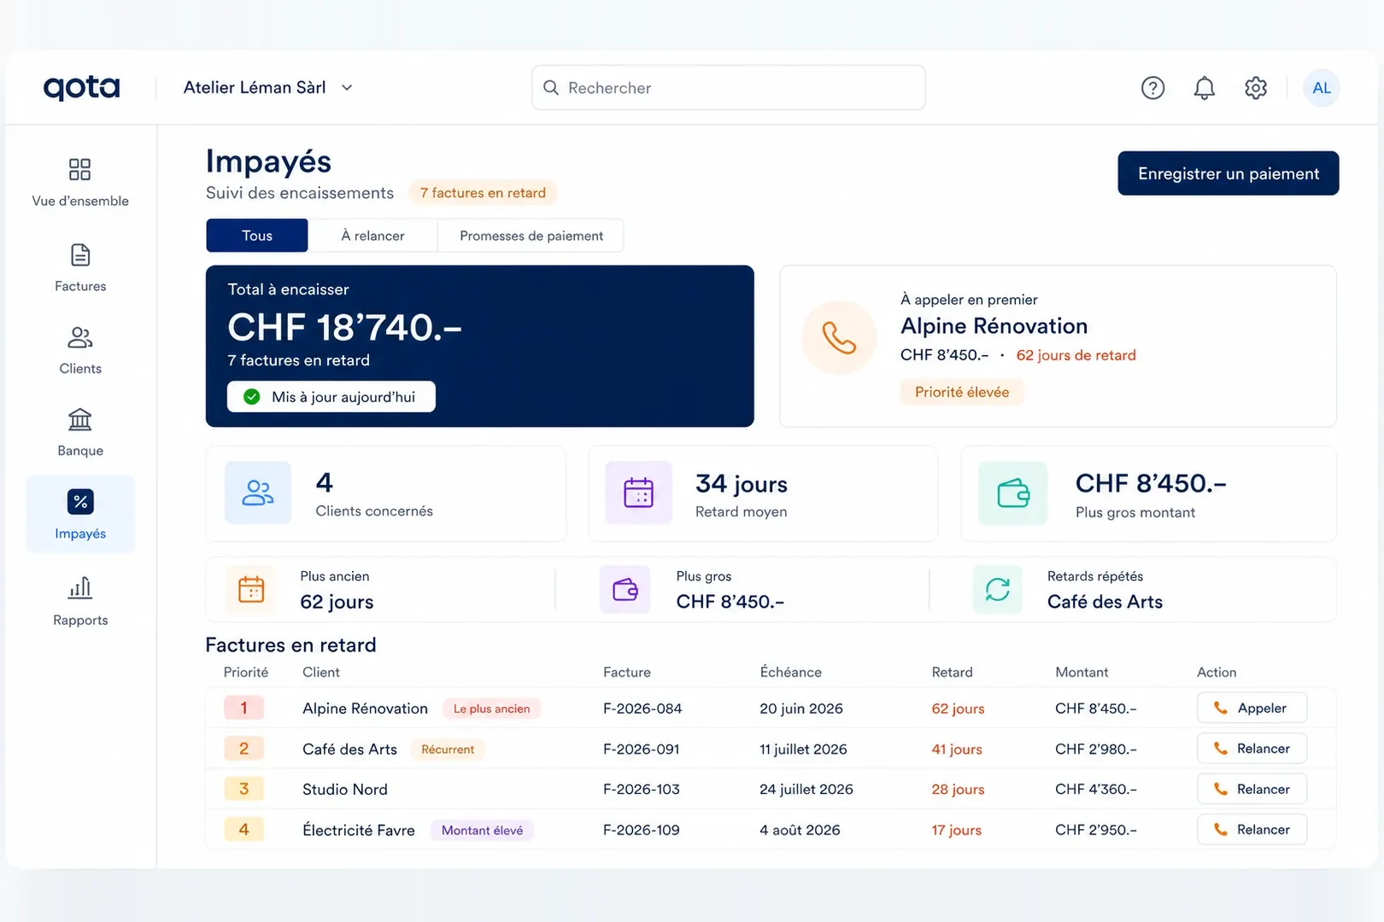Click the Le plus ancien tag
1384x922 pixels.
pos(491,709)
